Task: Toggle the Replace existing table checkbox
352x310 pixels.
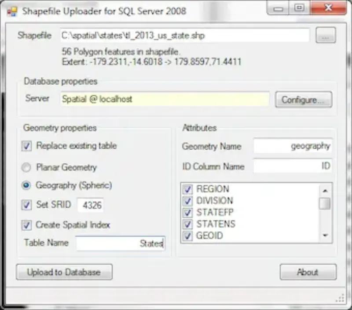Action: click(26, 146)
